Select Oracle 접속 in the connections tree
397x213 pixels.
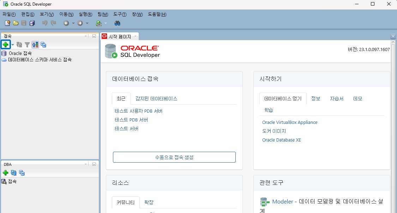coord(20,53)
